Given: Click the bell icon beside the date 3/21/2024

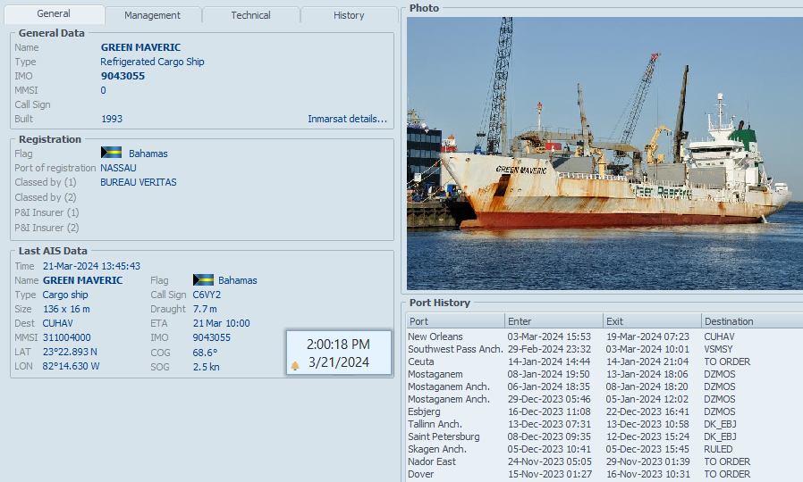Looking at the screenshot, I should click(295, 365).
